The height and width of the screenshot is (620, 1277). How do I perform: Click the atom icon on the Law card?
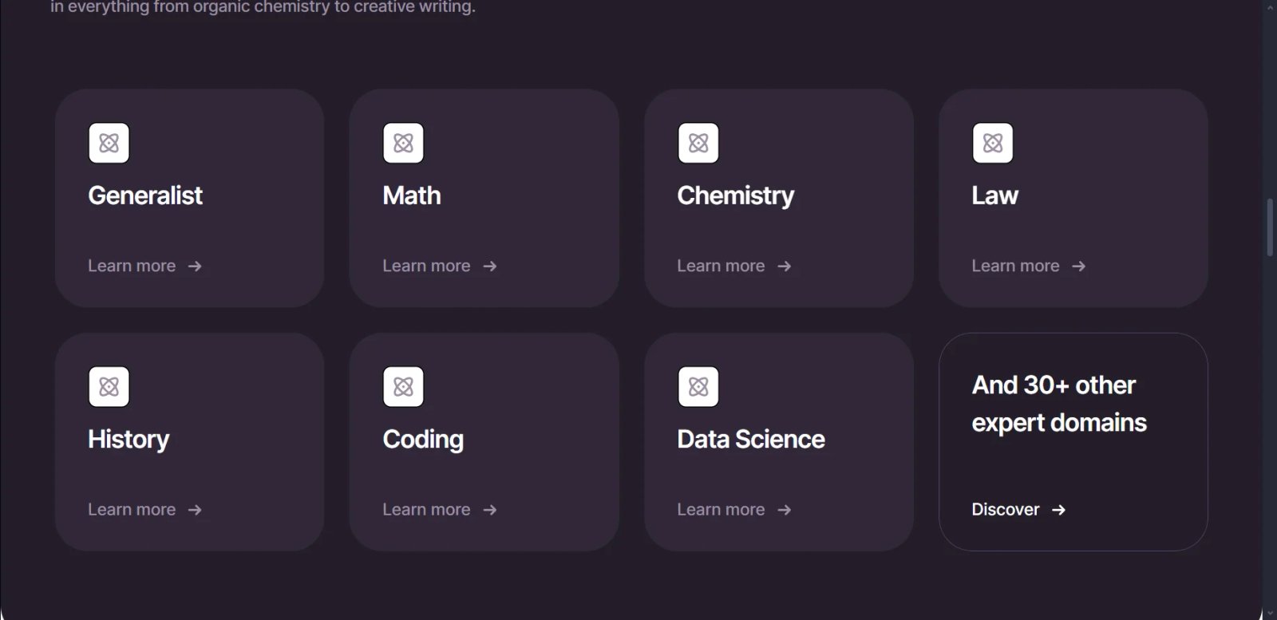[992, 144]
